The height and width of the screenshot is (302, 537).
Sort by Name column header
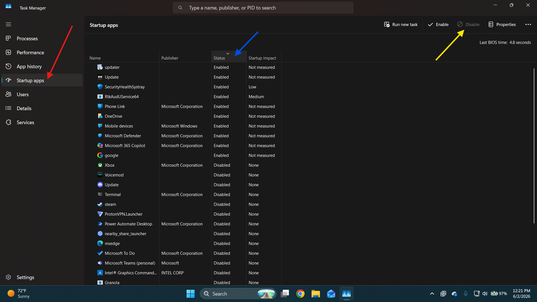click(x=122, y=56)
